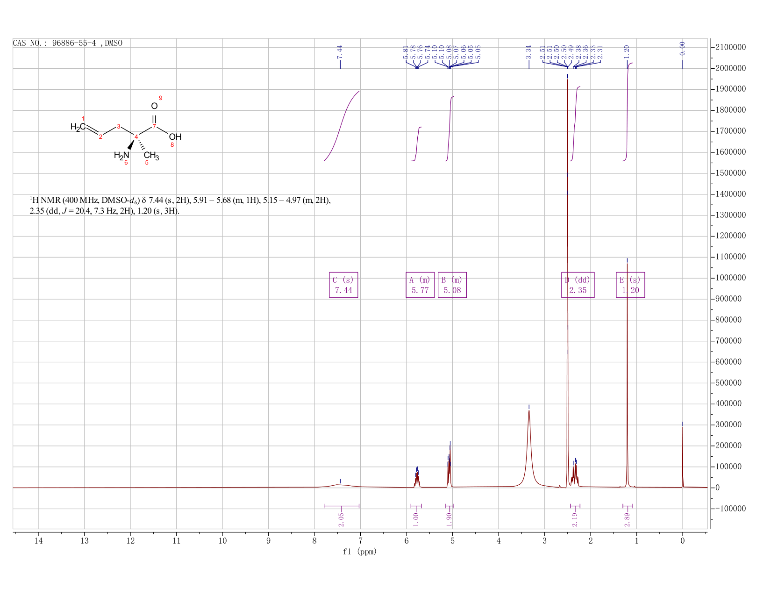Click the 1000000 y-axis tick label
The image size is (771, 596).
point(730,278)
